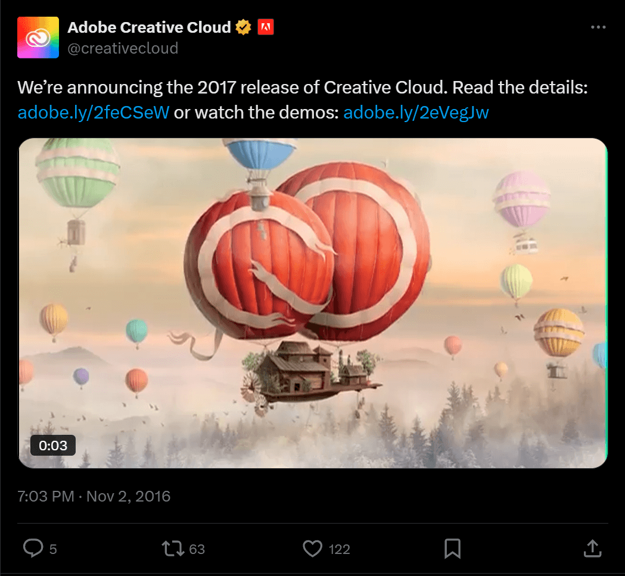
Task: Click the like count of 122
Action: (339, 549)
